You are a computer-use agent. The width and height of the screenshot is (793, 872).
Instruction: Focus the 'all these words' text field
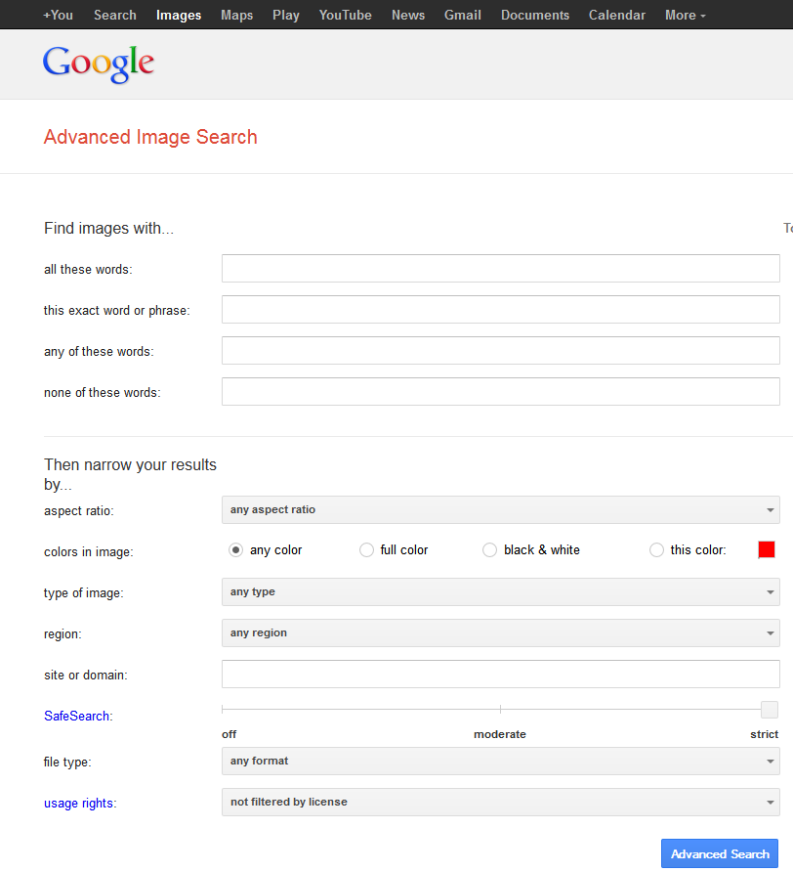[x=500, y=269]
